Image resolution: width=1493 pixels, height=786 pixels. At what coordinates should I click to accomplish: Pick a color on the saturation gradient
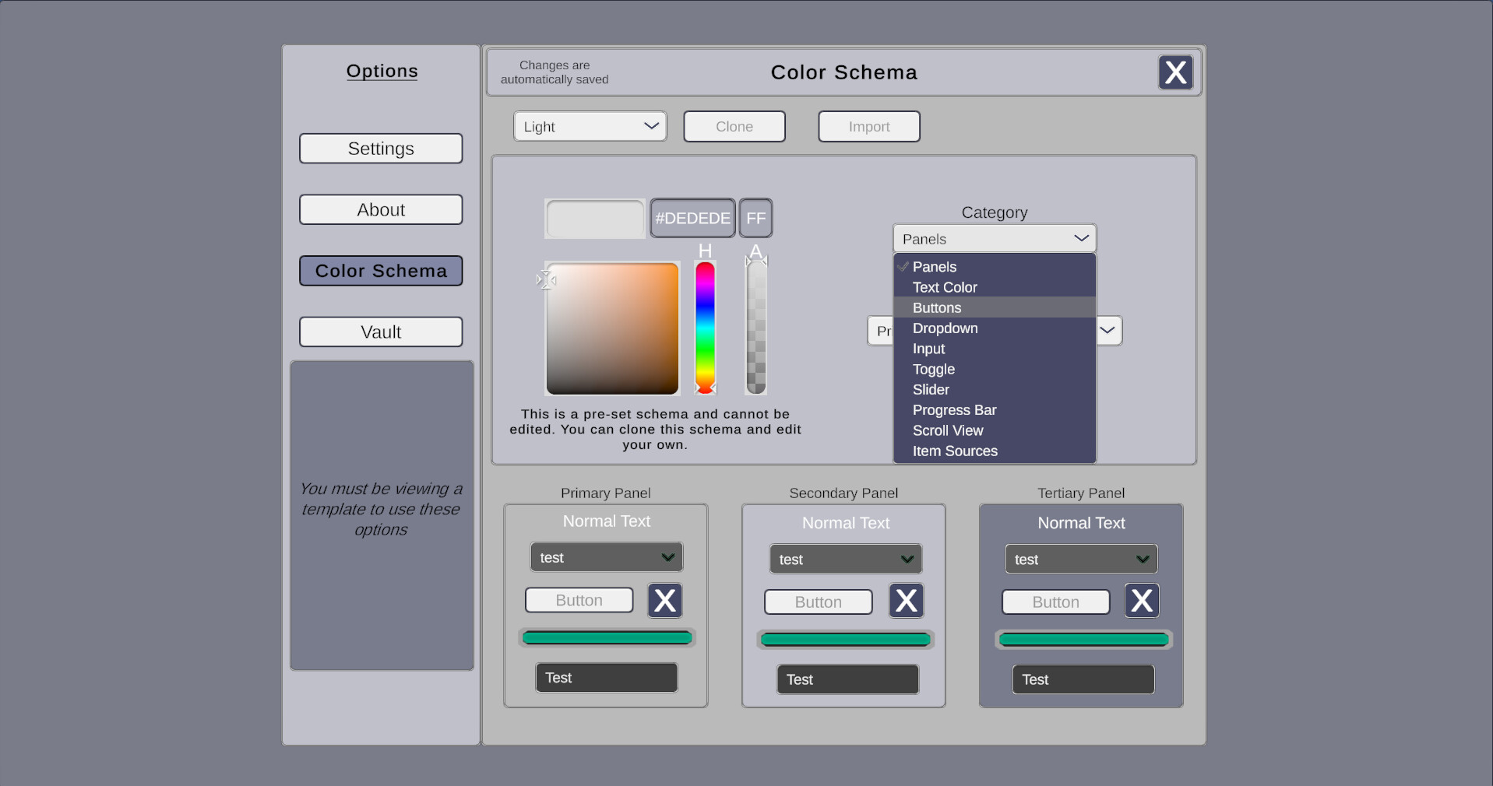[x=612, y=328]
